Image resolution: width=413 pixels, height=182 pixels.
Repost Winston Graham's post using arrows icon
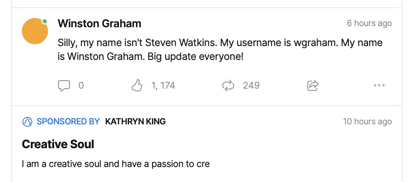click(228, 86)
